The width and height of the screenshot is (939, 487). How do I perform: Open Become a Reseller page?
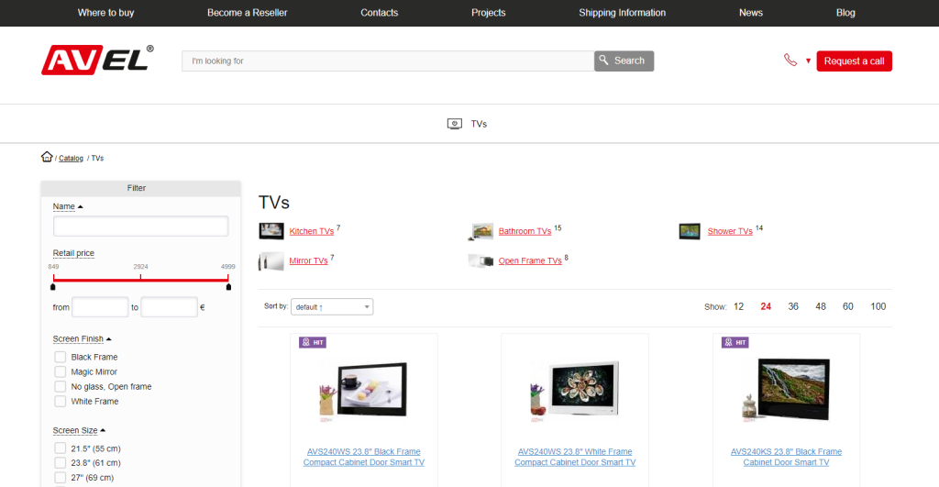[x=248, y=13]
